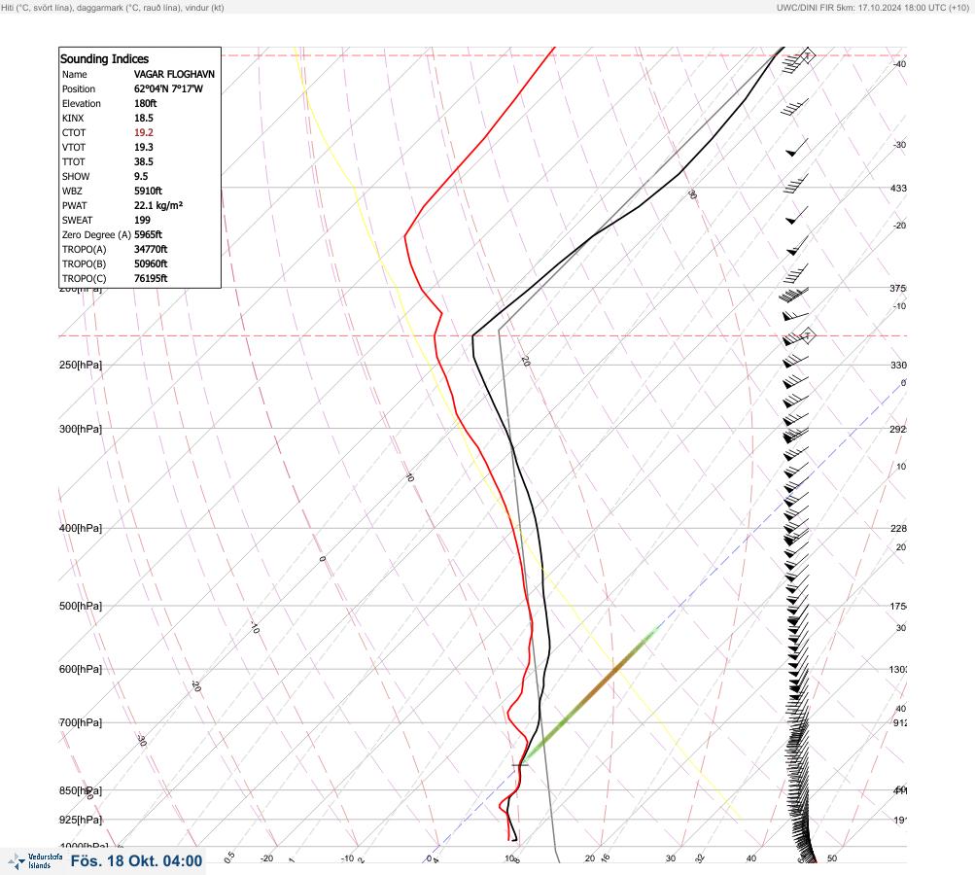Click the header legend 'Hiti (°C, svört lína)' text
This screenshot has height=875, width=975.
pyautogui.click(x=37, y=8)
